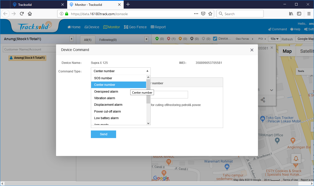This screenshot has height=186, width=314.
Task: Click the Help icon in the header
Action: coord(295,29)
